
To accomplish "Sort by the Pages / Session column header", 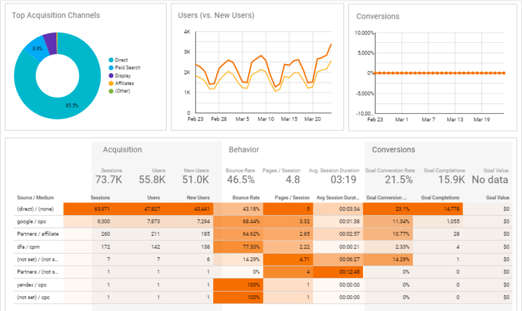I will (x=292, y=197).
